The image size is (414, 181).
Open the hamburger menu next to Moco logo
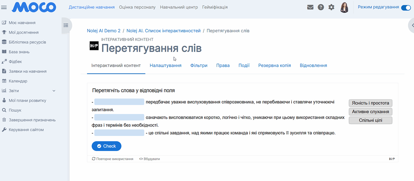coord(4,7)
